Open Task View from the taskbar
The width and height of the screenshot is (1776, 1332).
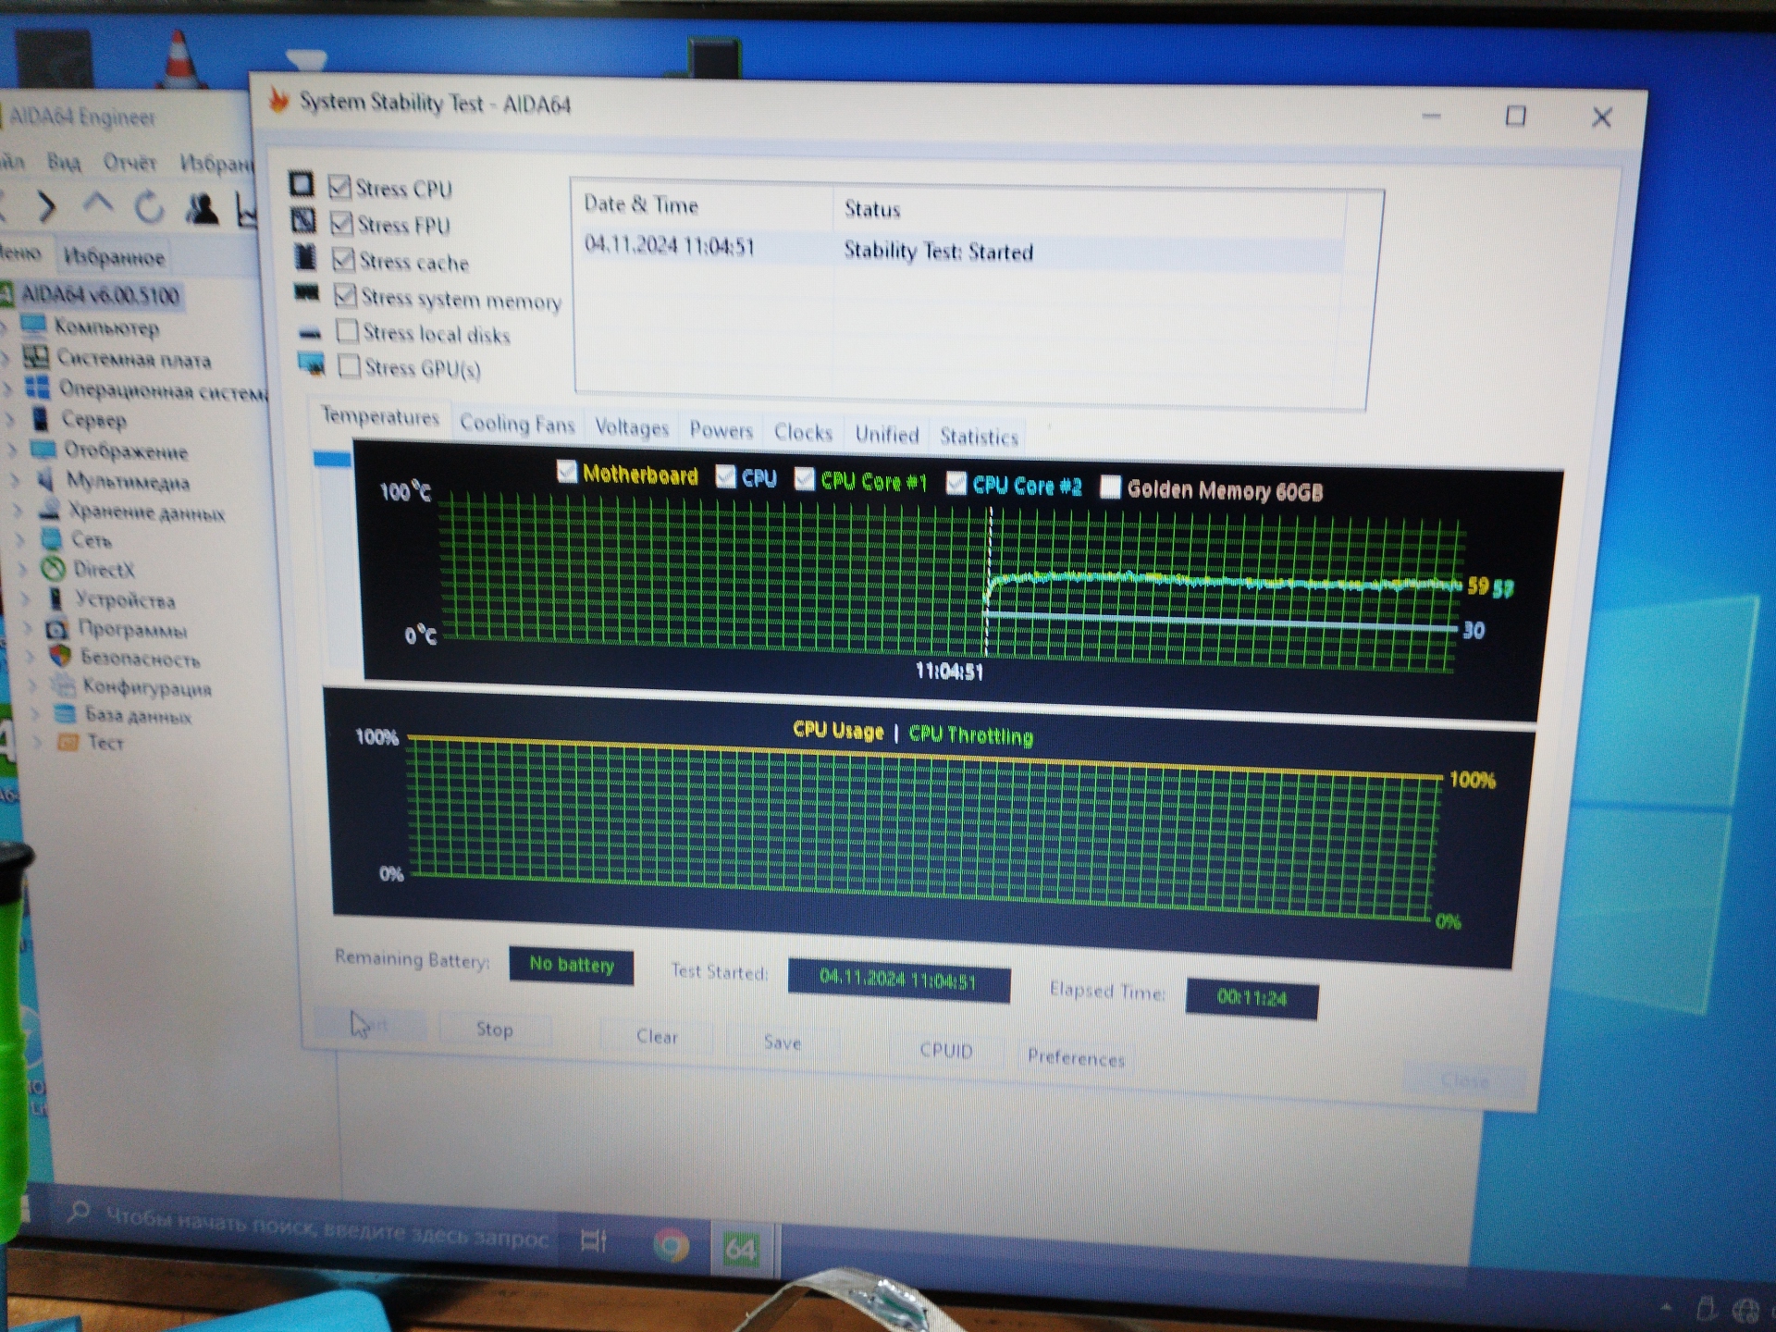594,1240
